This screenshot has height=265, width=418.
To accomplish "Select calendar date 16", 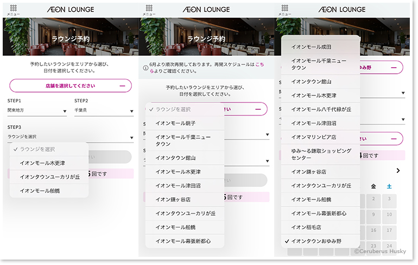I will [373, 232].
